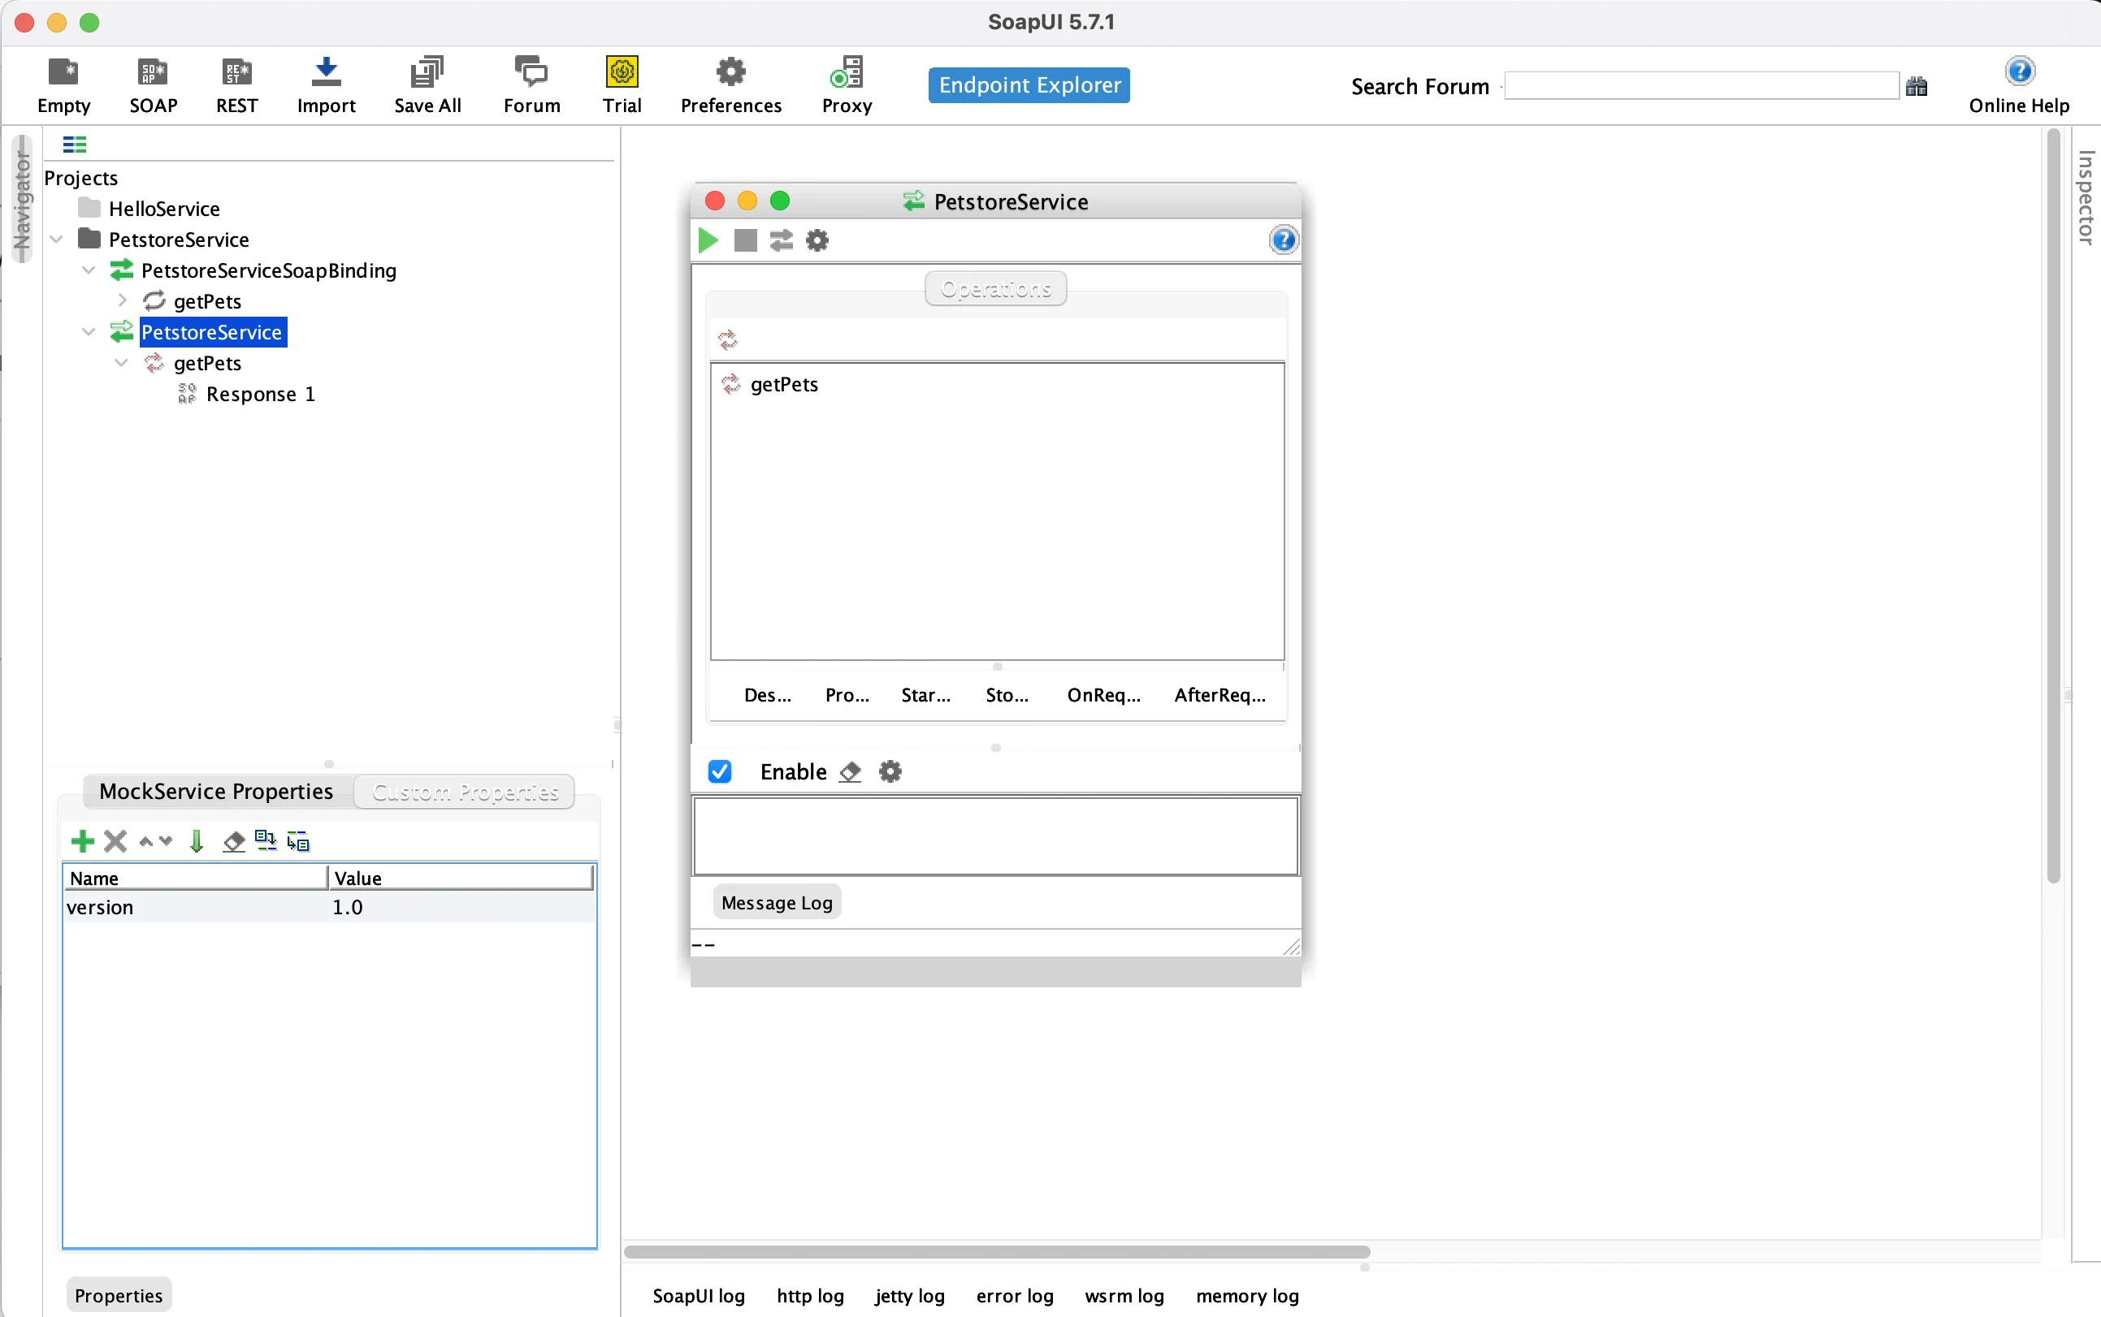Viewport: 2101px width, 1317px height.
Task: Collapse the getPets mock operation node
Action: (x=121, y=363)
